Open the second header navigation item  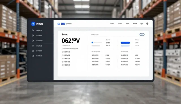(120, 23)
